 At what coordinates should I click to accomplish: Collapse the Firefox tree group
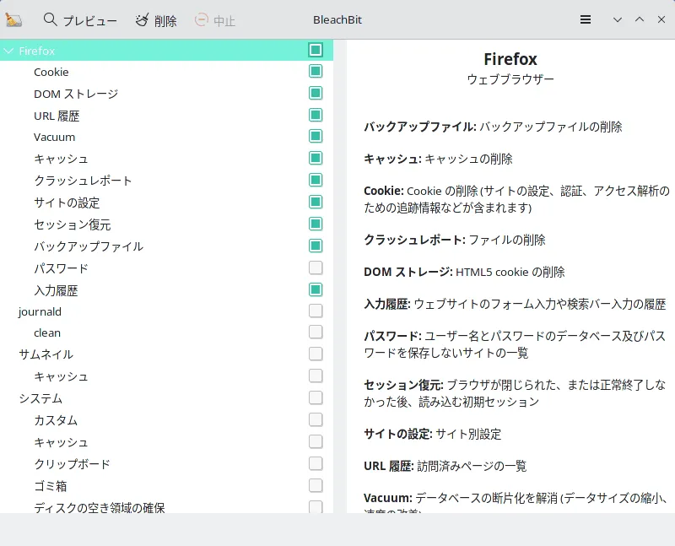pos(8,51)
